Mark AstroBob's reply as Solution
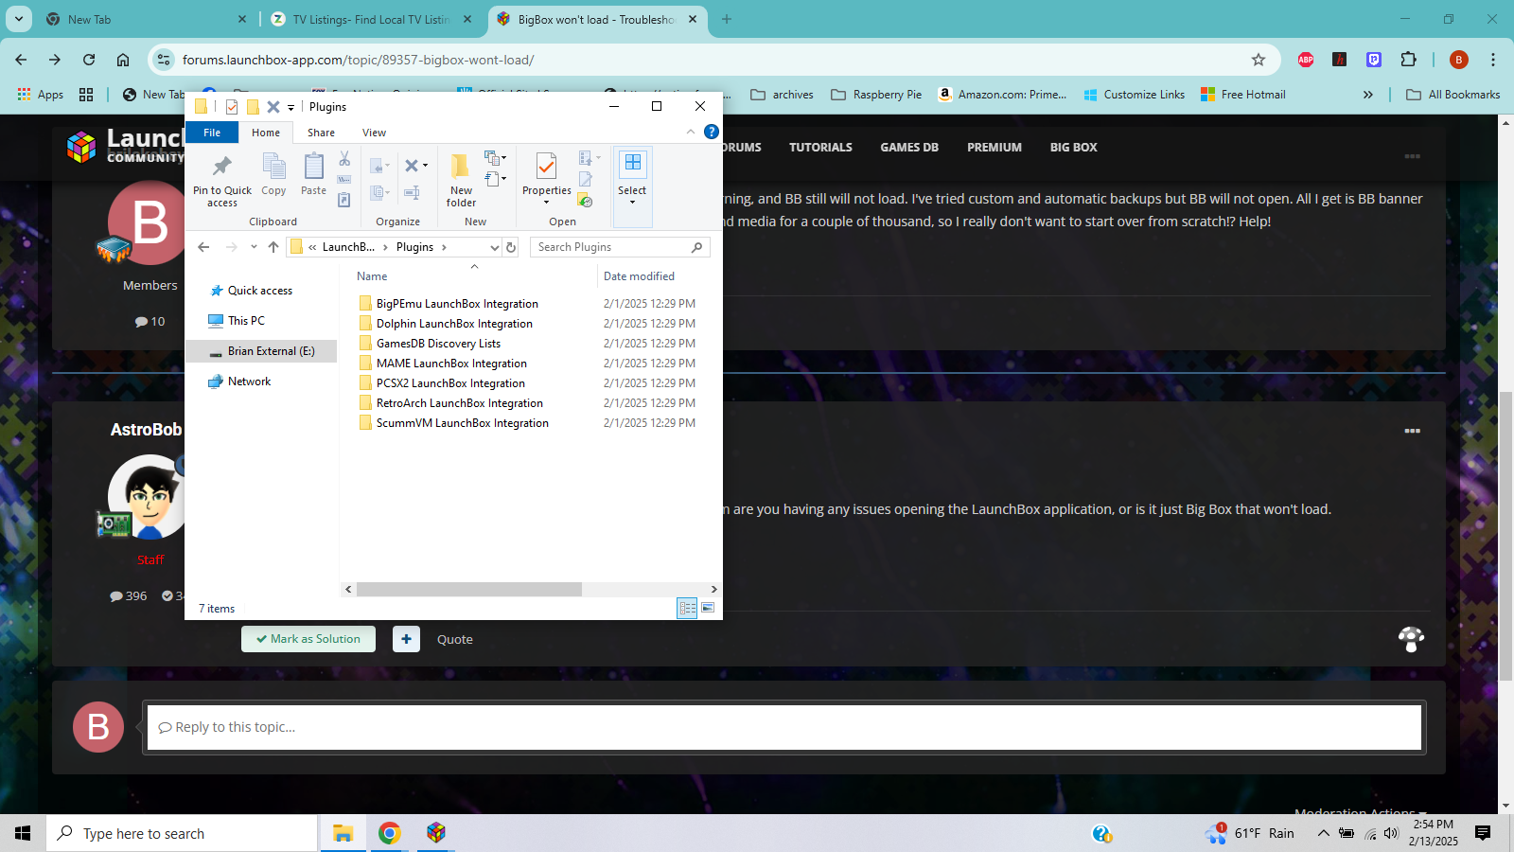The image size is (1514, 852). pos(308,639)
